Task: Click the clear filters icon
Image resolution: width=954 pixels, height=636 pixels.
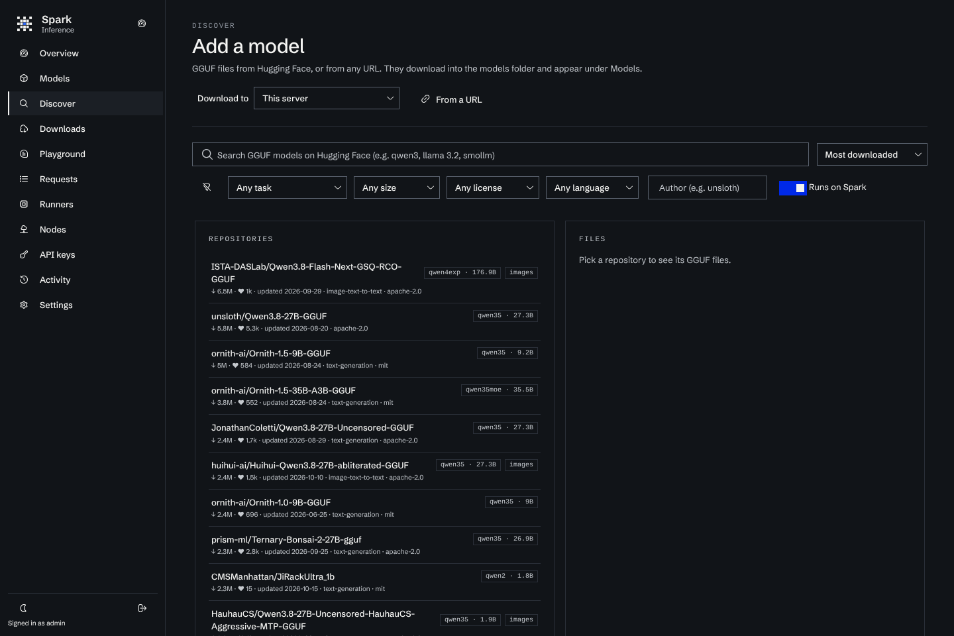Action: click(207, 187)
